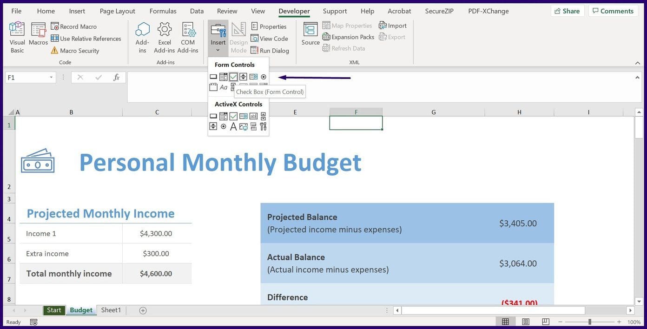Start Record Macro
This screenshot has width=647, height=329.
73,26
